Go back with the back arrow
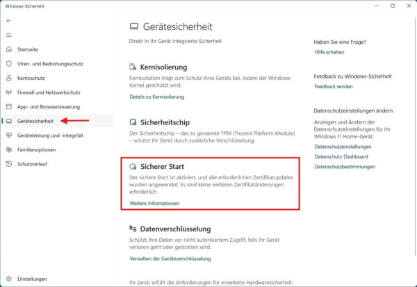The width and height of the screenshot is (417, 287). coord(9,20)
